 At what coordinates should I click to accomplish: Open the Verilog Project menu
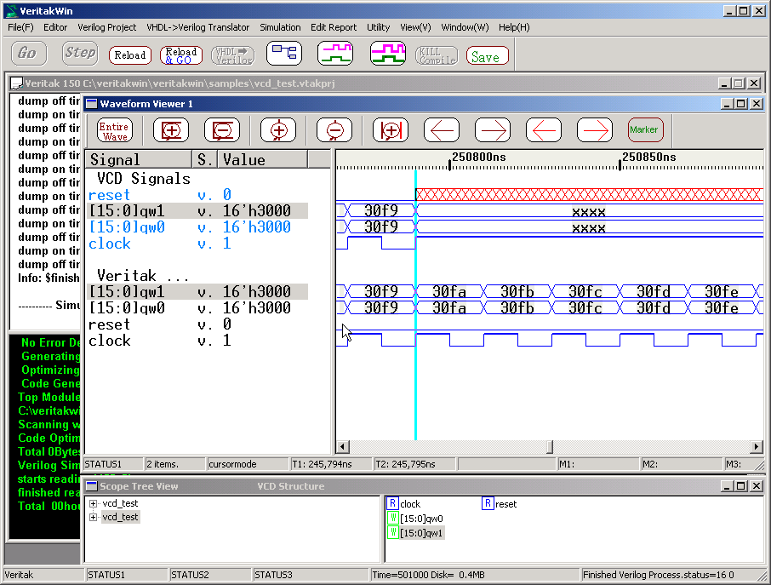[x=106, y=27]
